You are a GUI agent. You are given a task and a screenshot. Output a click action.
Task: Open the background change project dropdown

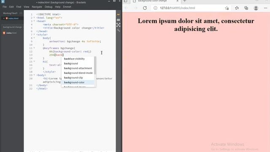pyautogui.click(x=13, y=27)
